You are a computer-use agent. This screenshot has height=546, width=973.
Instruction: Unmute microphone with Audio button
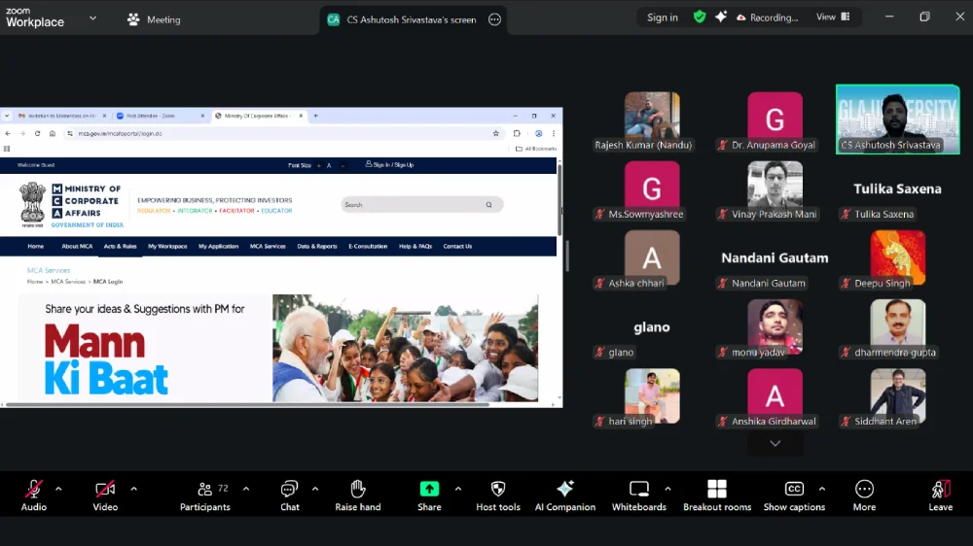pos(34,494)
